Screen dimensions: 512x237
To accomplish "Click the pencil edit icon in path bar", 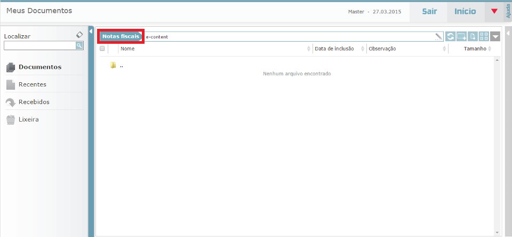I will 438,37.
